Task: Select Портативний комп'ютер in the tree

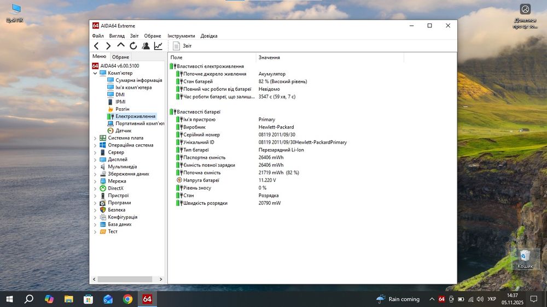Action: click(139, 123)
